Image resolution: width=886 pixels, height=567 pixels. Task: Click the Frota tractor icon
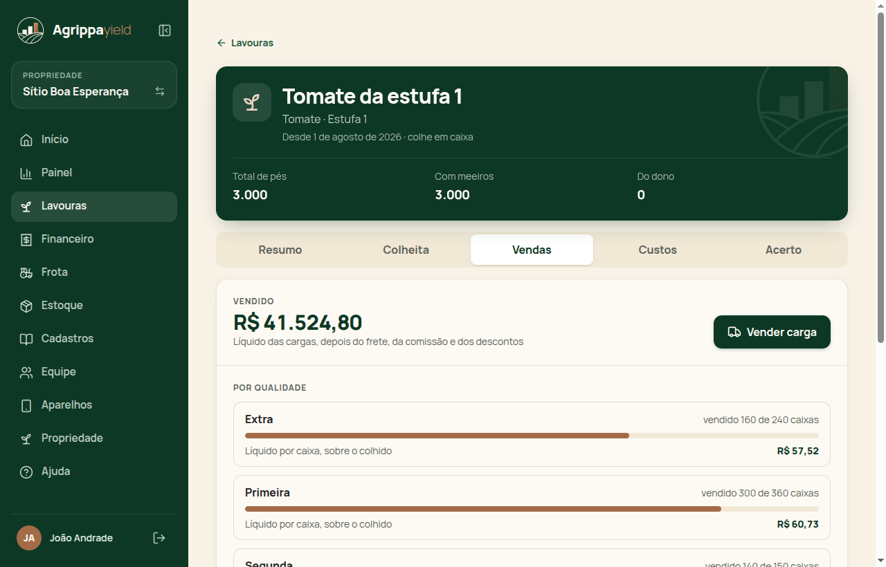[26, 272]
